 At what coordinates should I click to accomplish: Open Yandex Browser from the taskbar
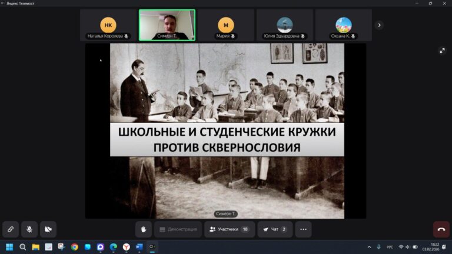point(127,247)
